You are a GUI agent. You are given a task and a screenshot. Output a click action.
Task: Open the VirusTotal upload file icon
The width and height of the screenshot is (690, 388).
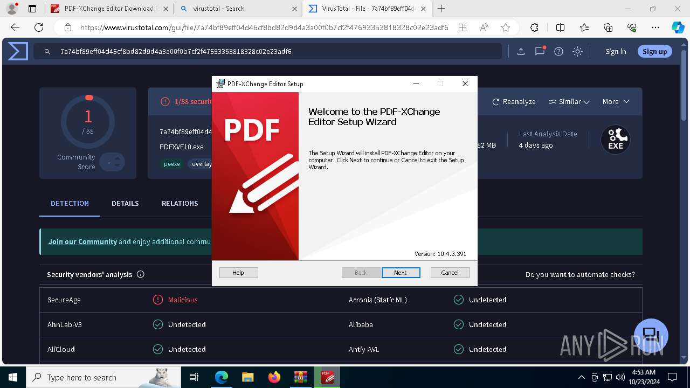(x=521, y=51)
